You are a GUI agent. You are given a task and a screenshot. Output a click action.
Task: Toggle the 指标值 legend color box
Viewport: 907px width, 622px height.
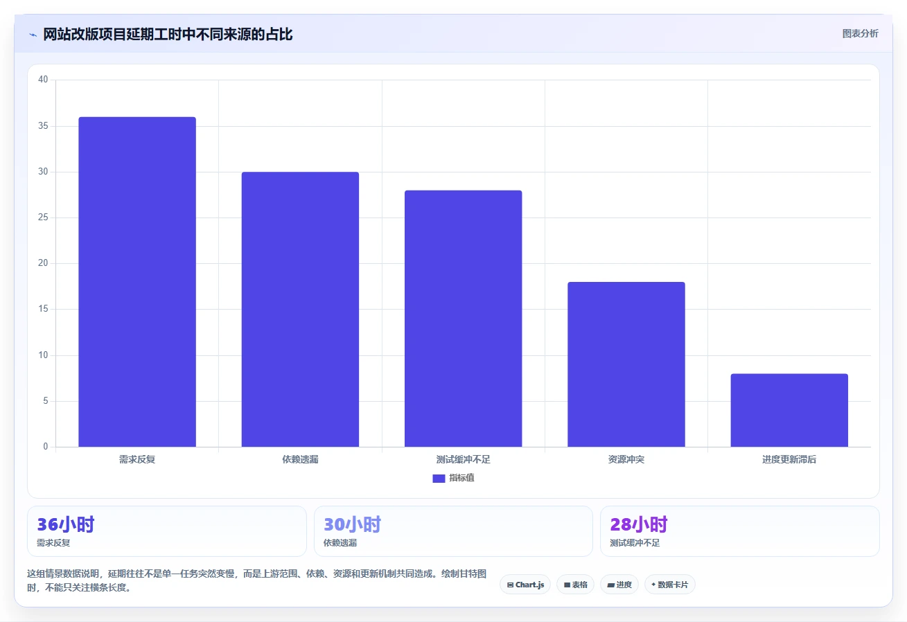tap(439, 478)
